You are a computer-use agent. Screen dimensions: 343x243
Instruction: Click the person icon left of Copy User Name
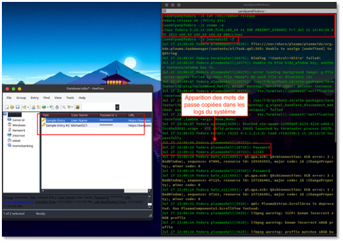[x=33, y=107]
